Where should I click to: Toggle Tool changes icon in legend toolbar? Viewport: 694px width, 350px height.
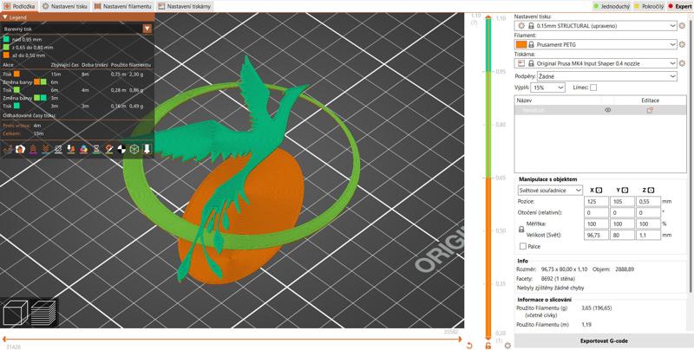(x=70, y=149)
